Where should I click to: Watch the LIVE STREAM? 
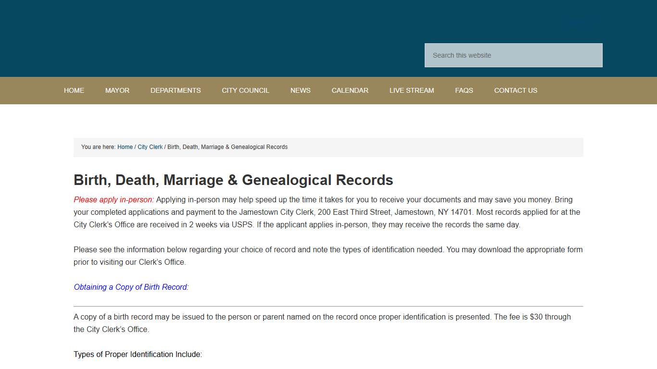point(412,90)
